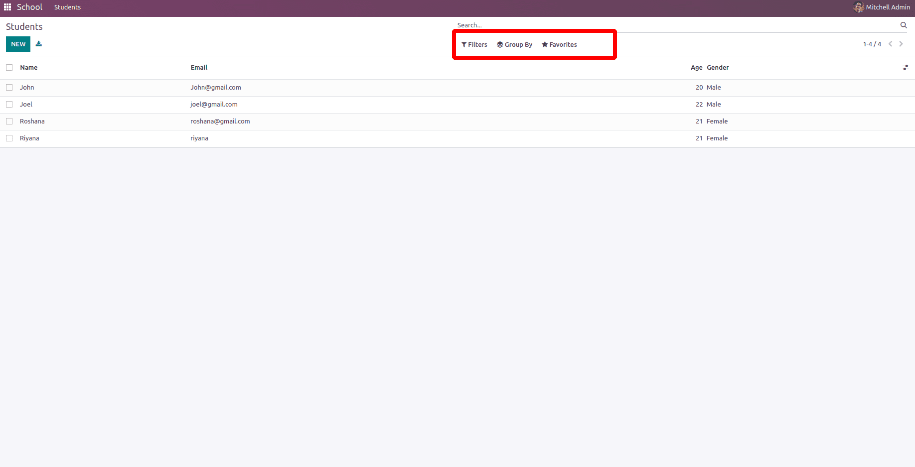Click Female gender in Riyana's row
This screenshot has height=467, width=915.
click(717, 138)
